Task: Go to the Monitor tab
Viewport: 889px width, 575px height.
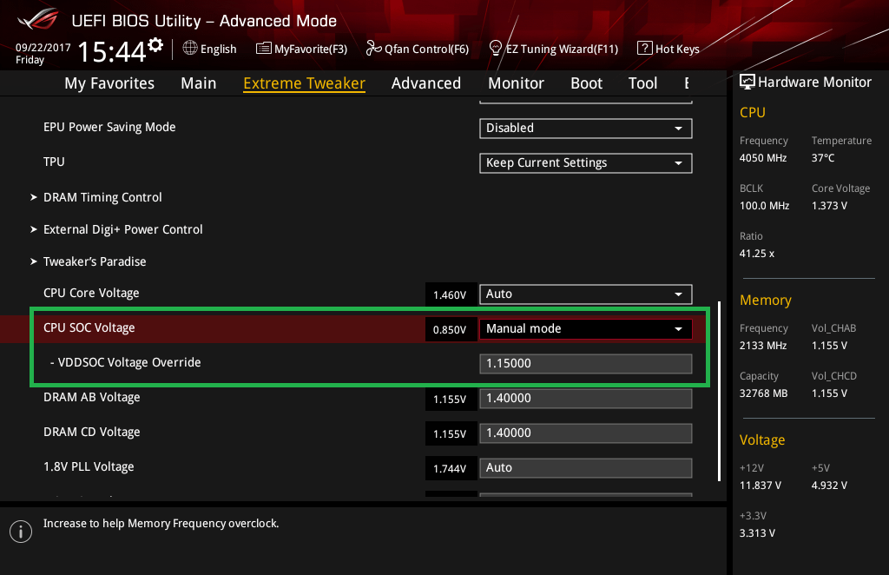Action: tap(516, 83)
